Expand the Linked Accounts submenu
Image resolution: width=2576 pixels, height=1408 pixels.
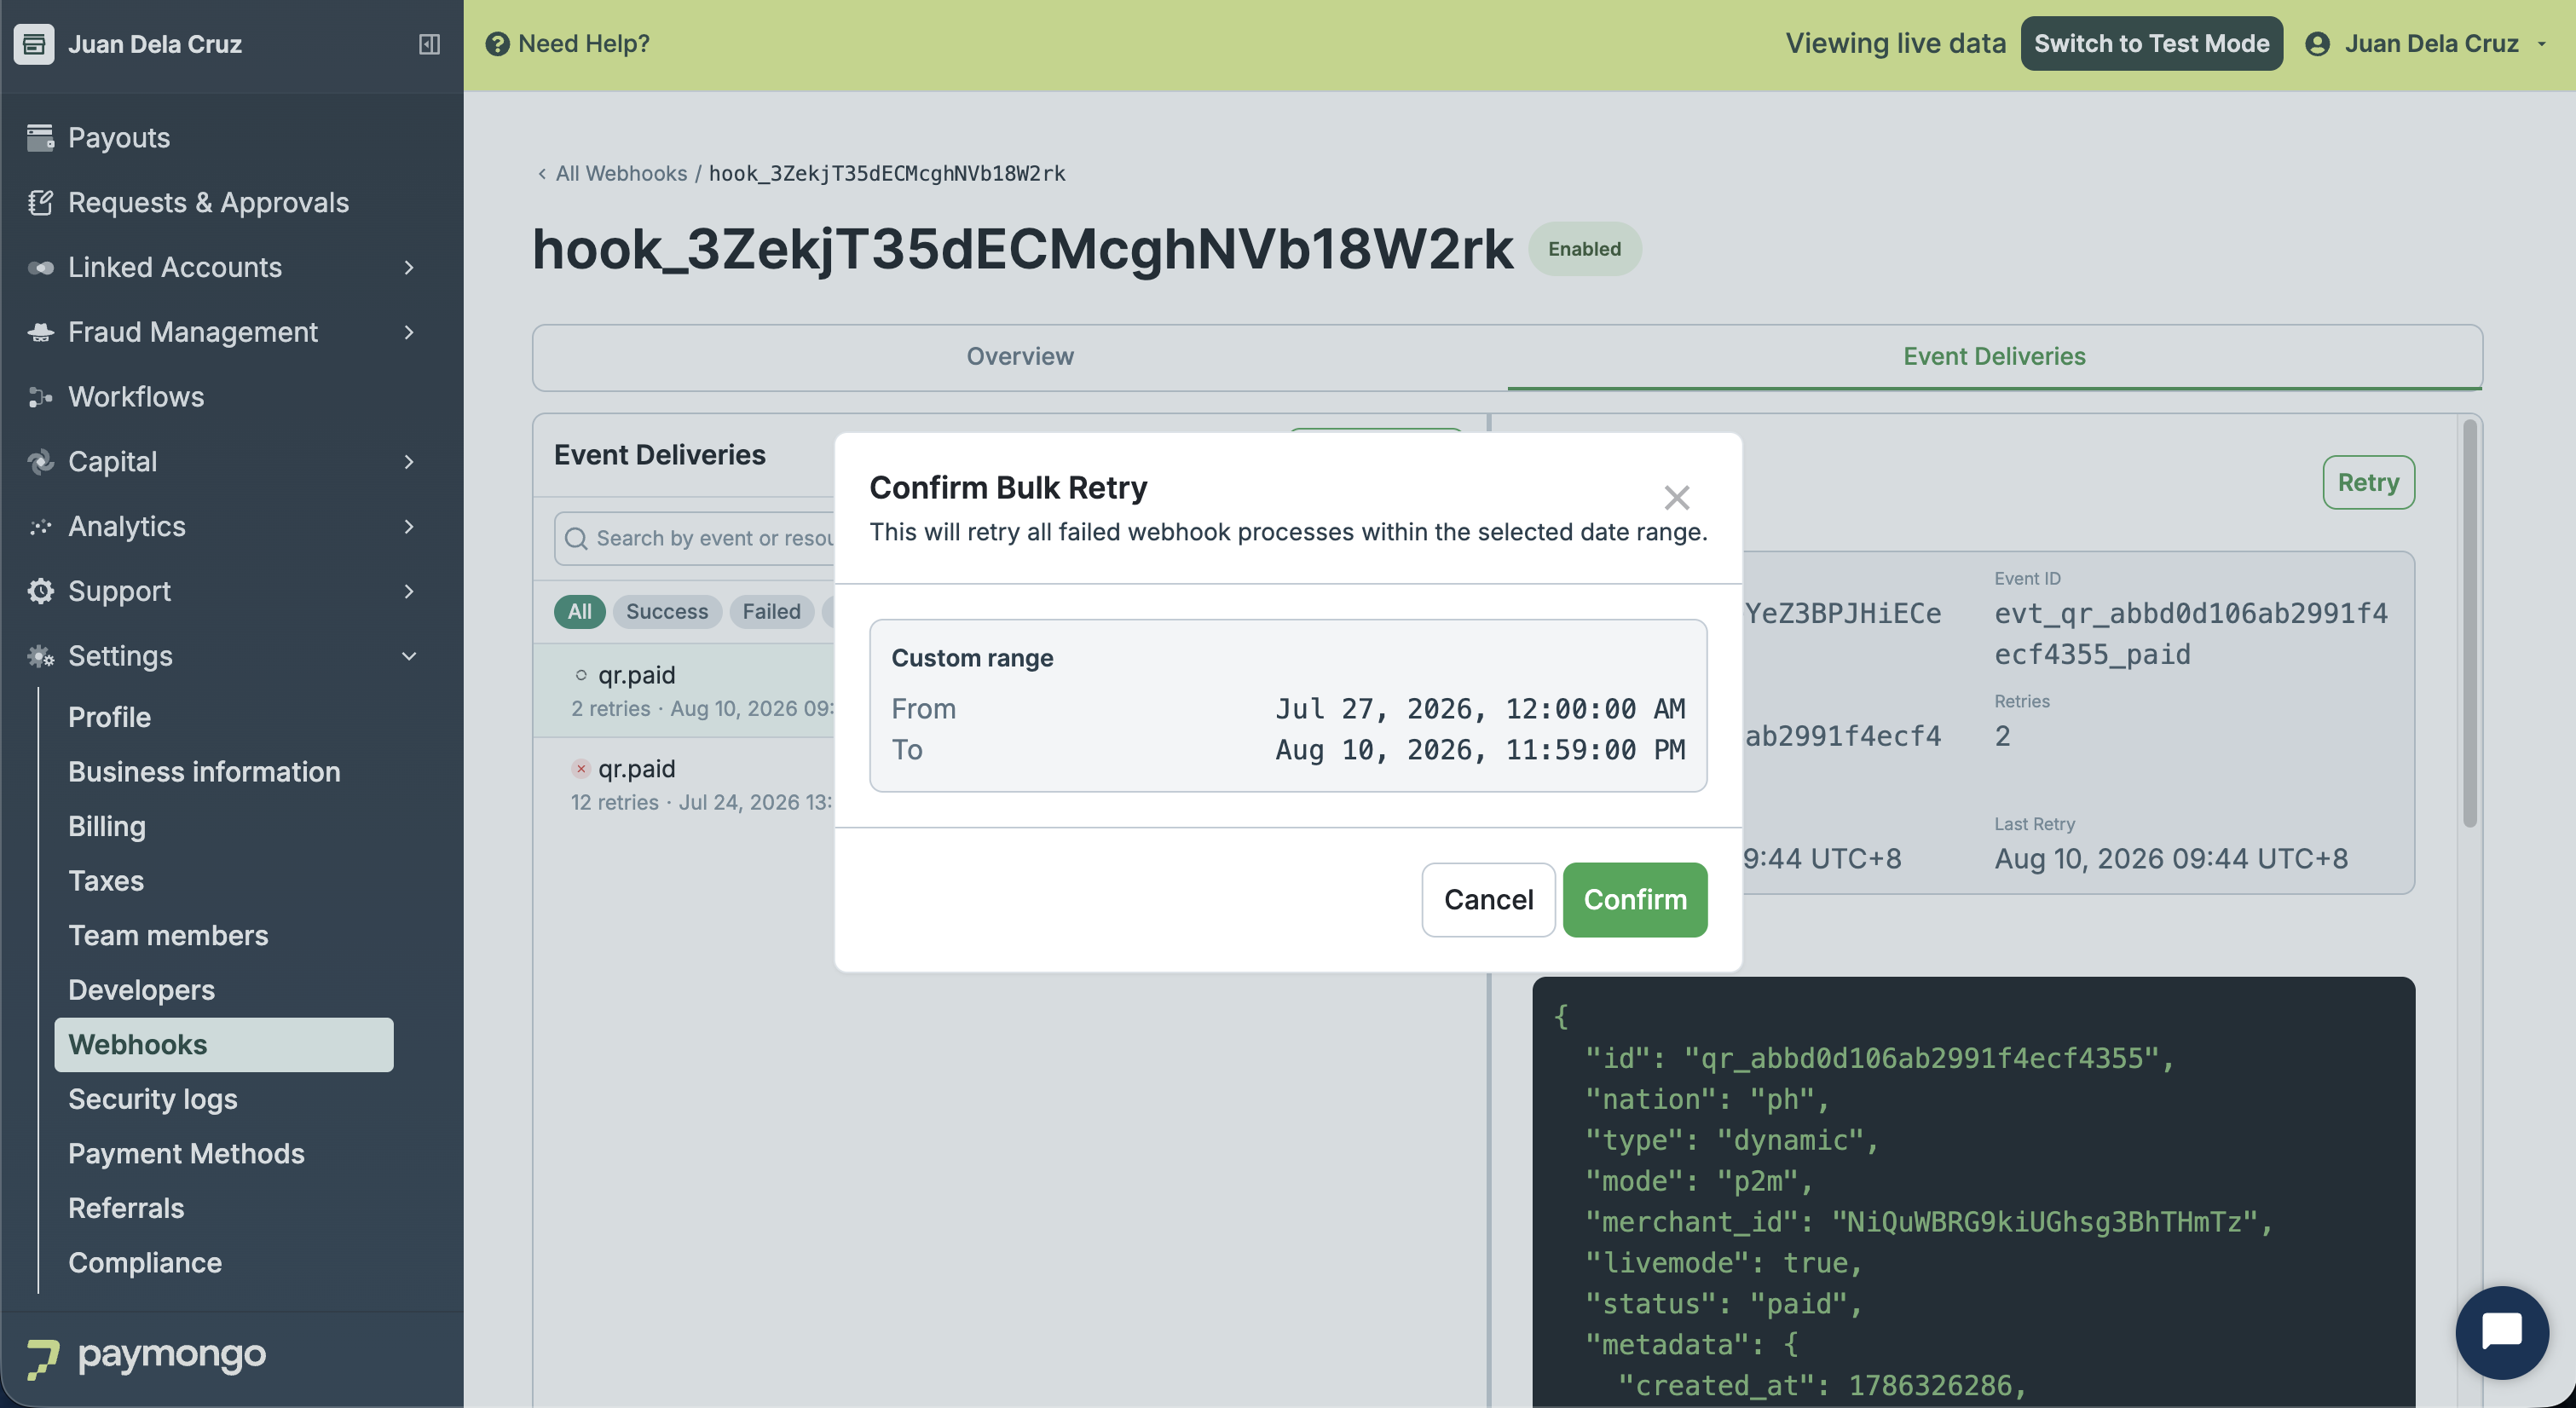[x=409, y=268]
